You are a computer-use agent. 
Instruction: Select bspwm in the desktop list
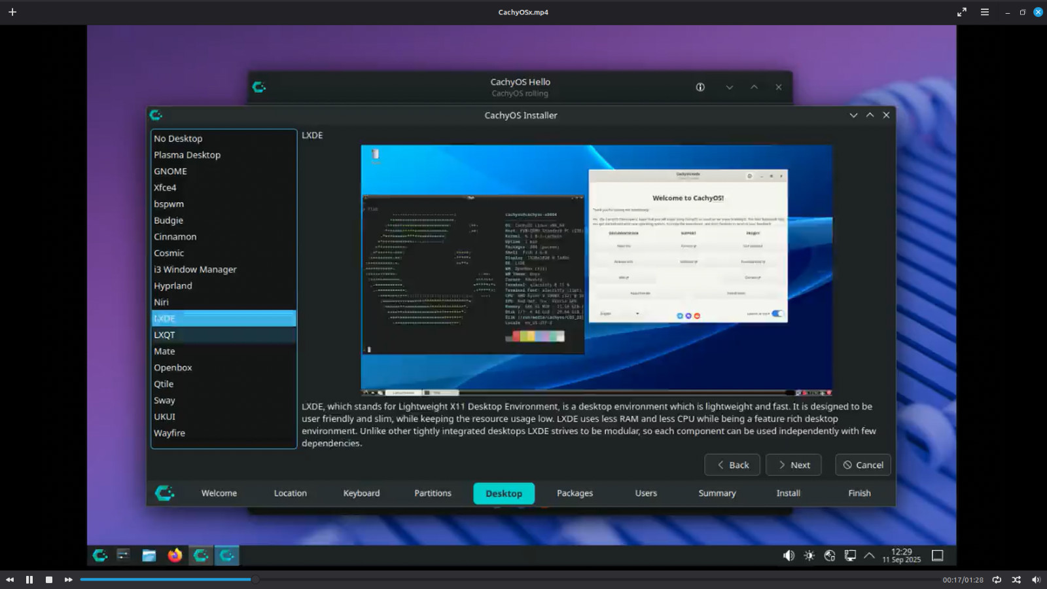(x=224, y=204)
